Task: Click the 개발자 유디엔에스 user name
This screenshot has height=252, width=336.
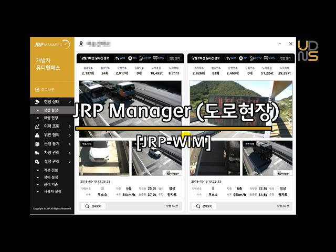Action: click(x=48, y=64)
